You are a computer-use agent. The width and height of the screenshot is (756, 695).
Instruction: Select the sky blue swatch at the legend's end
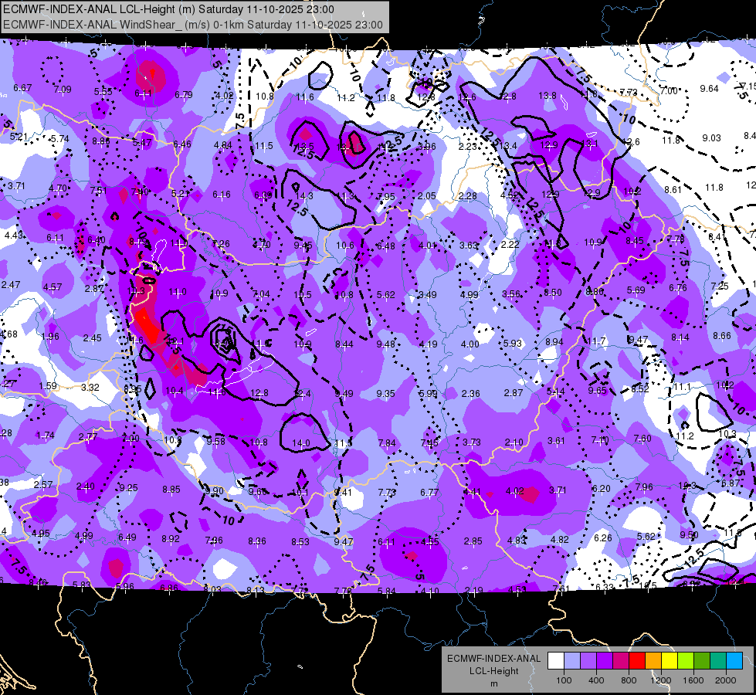click(734, 661)
